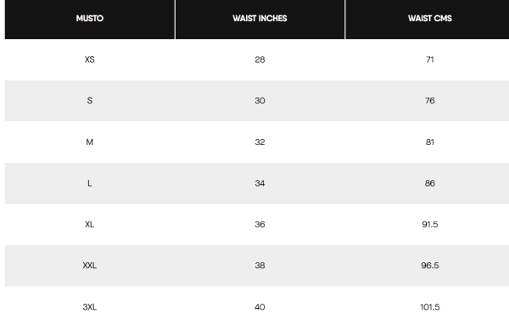509x336 pixels.
Task: Select the XS size cell
Action: click(90, 59)
